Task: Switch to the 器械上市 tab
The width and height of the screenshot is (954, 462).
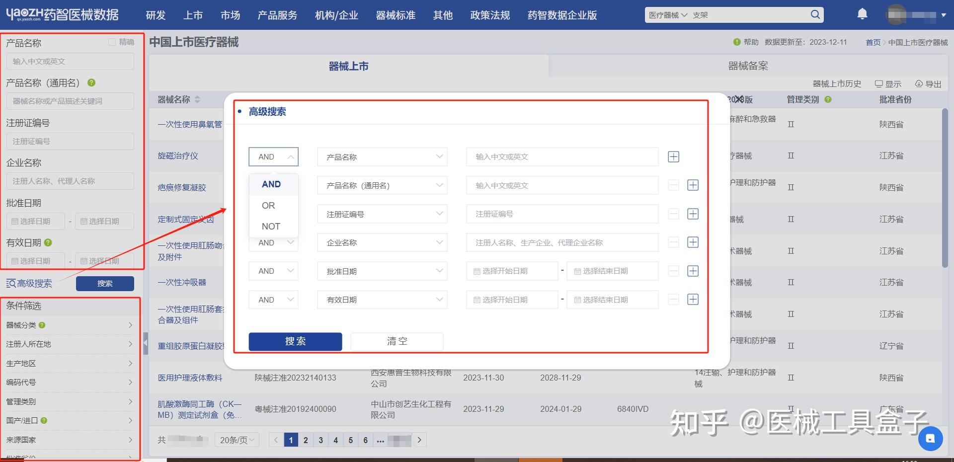Action: coord(348,66)
